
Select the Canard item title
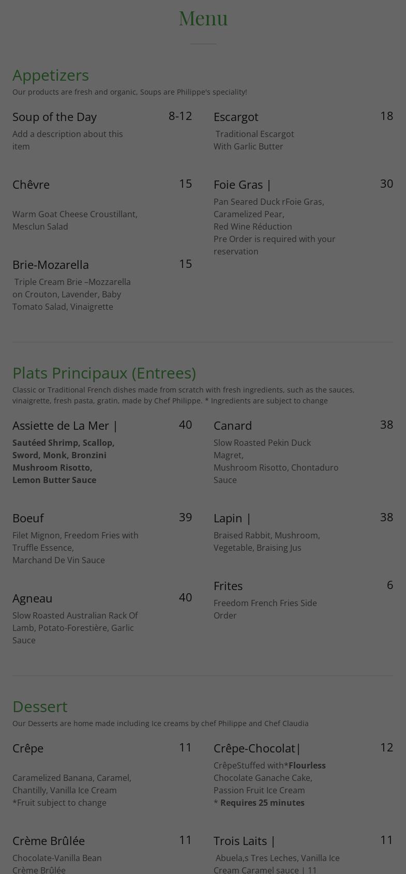click(x=233, y=426)
